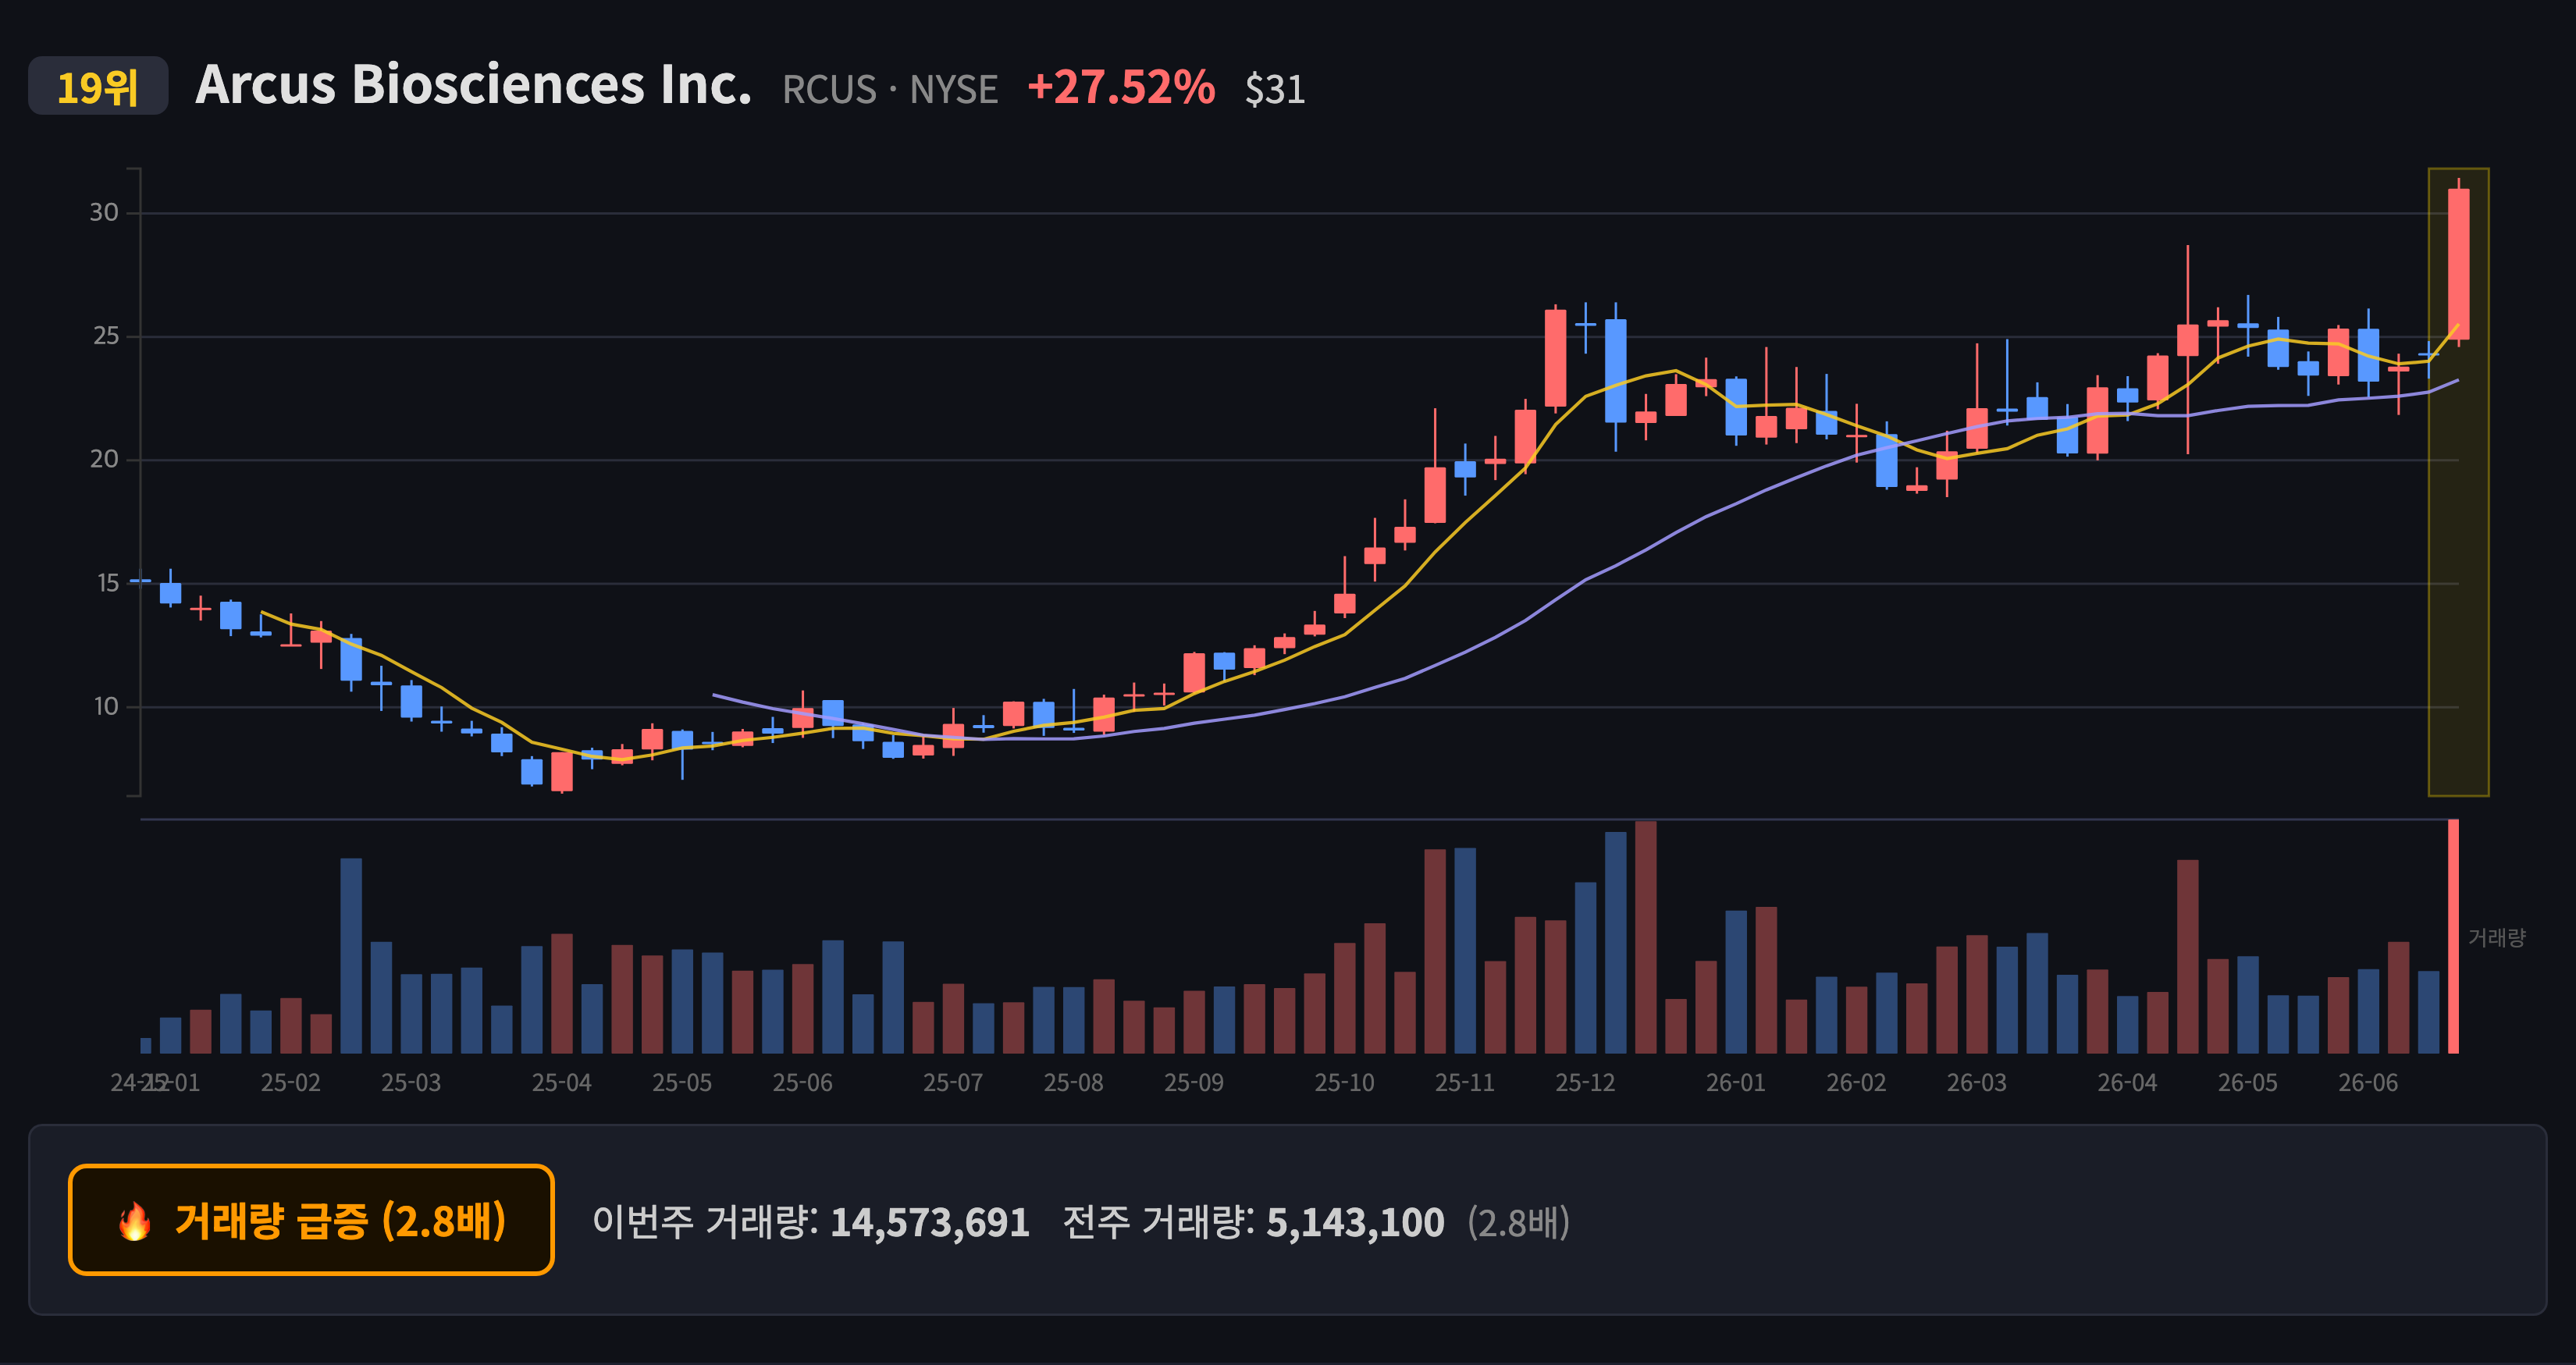Click the 25-02 date axis label
The width and height of the screenshot is (2576, 1365).
click(291, 1083)
